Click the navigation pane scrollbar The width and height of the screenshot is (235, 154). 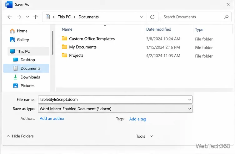tap(52, 43)
